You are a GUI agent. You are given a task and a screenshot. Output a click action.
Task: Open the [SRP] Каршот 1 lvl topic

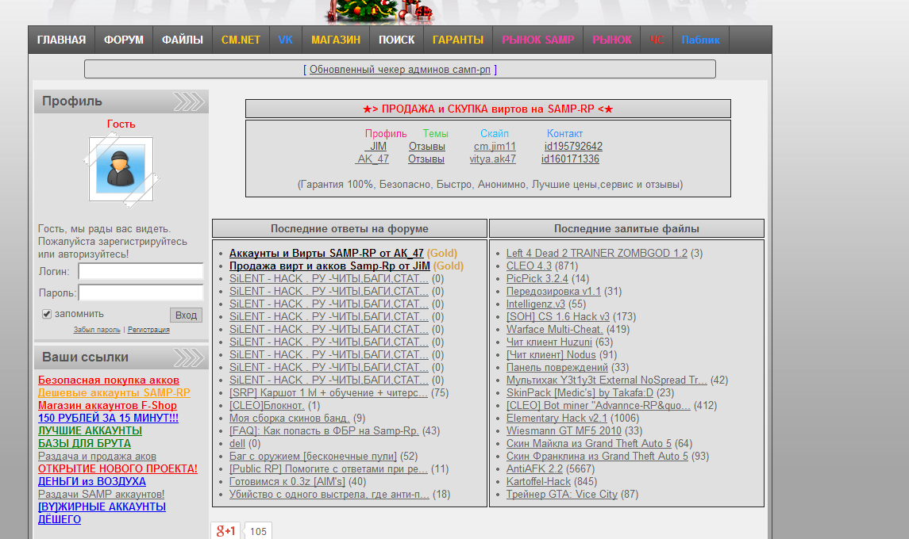[328, 392]
